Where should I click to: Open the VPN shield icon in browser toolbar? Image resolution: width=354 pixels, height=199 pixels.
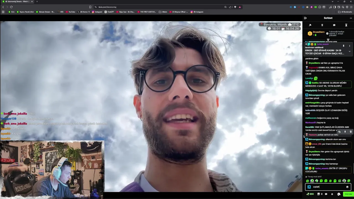click(x=347, y=7)
